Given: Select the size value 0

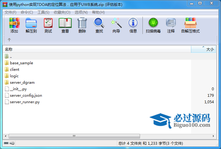Looking at the screenshot, I should click(x=213, y=89).
